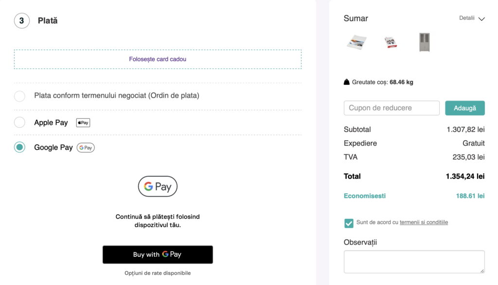
Task: Click the Buy with G Pay button
Action: click(x=158, y=254)
